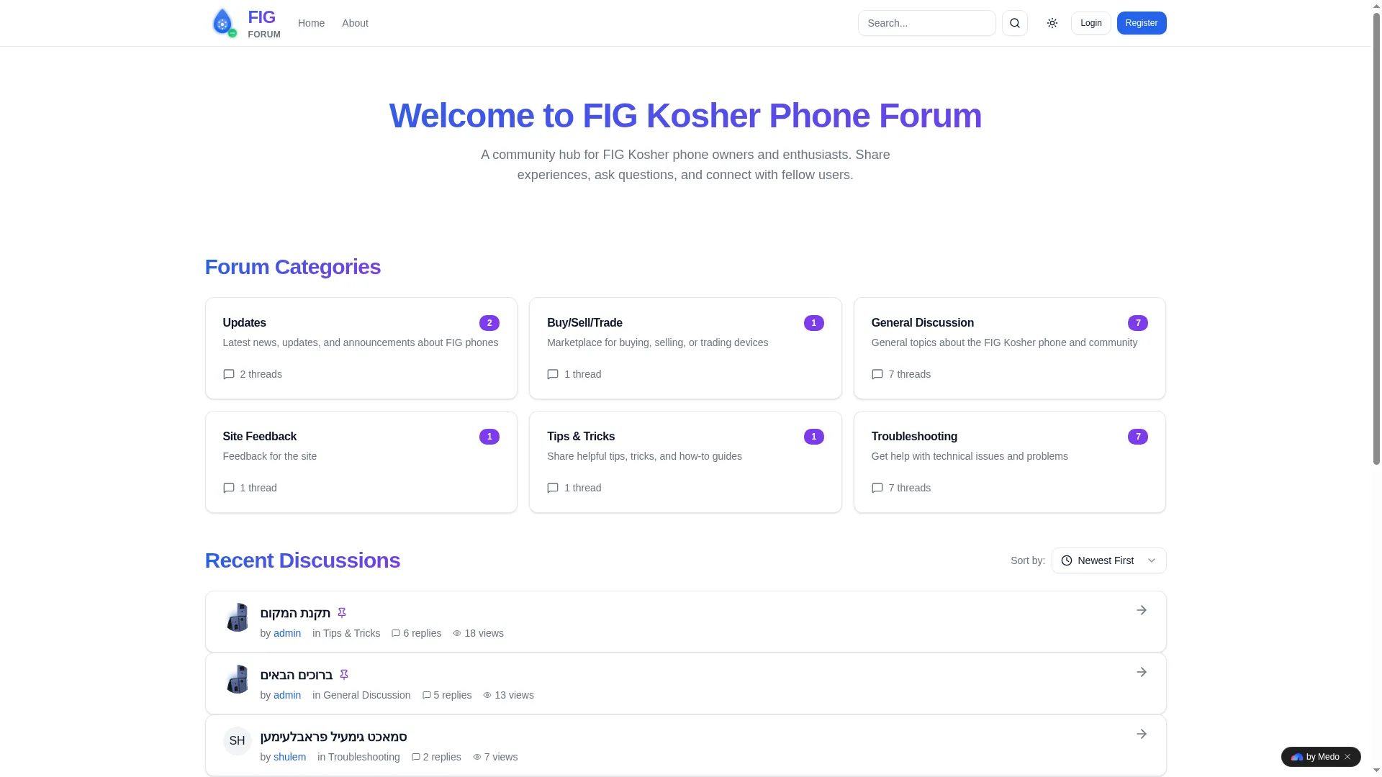Click the scrollbar down arrow

(x=1376, y=771)
